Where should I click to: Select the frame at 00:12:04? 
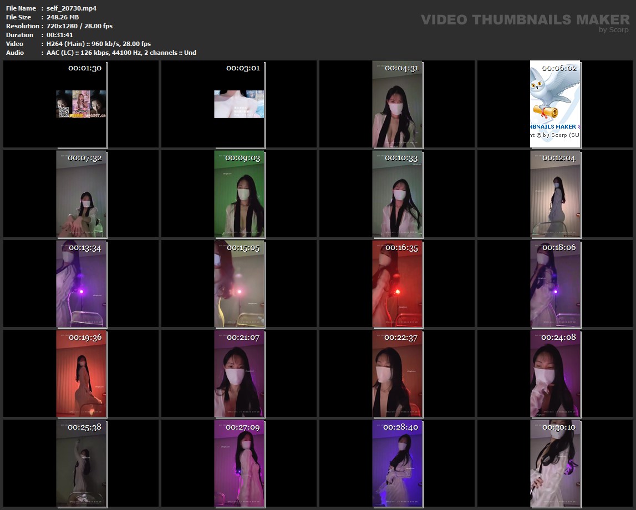tap(555, 194)
